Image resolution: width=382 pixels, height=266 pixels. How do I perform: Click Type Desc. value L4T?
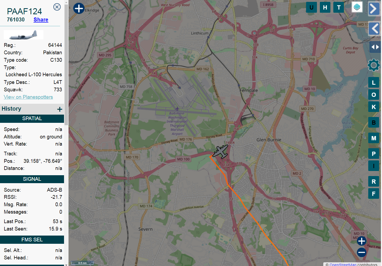pyautogui.click(x=58, y=82)
